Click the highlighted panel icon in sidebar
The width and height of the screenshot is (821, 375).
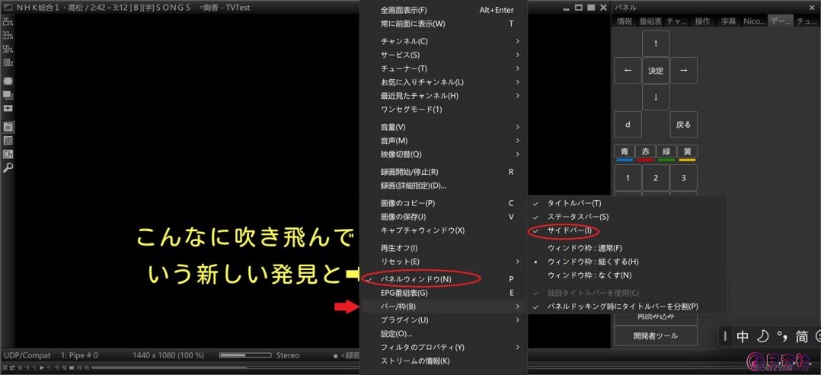(8, 126)
